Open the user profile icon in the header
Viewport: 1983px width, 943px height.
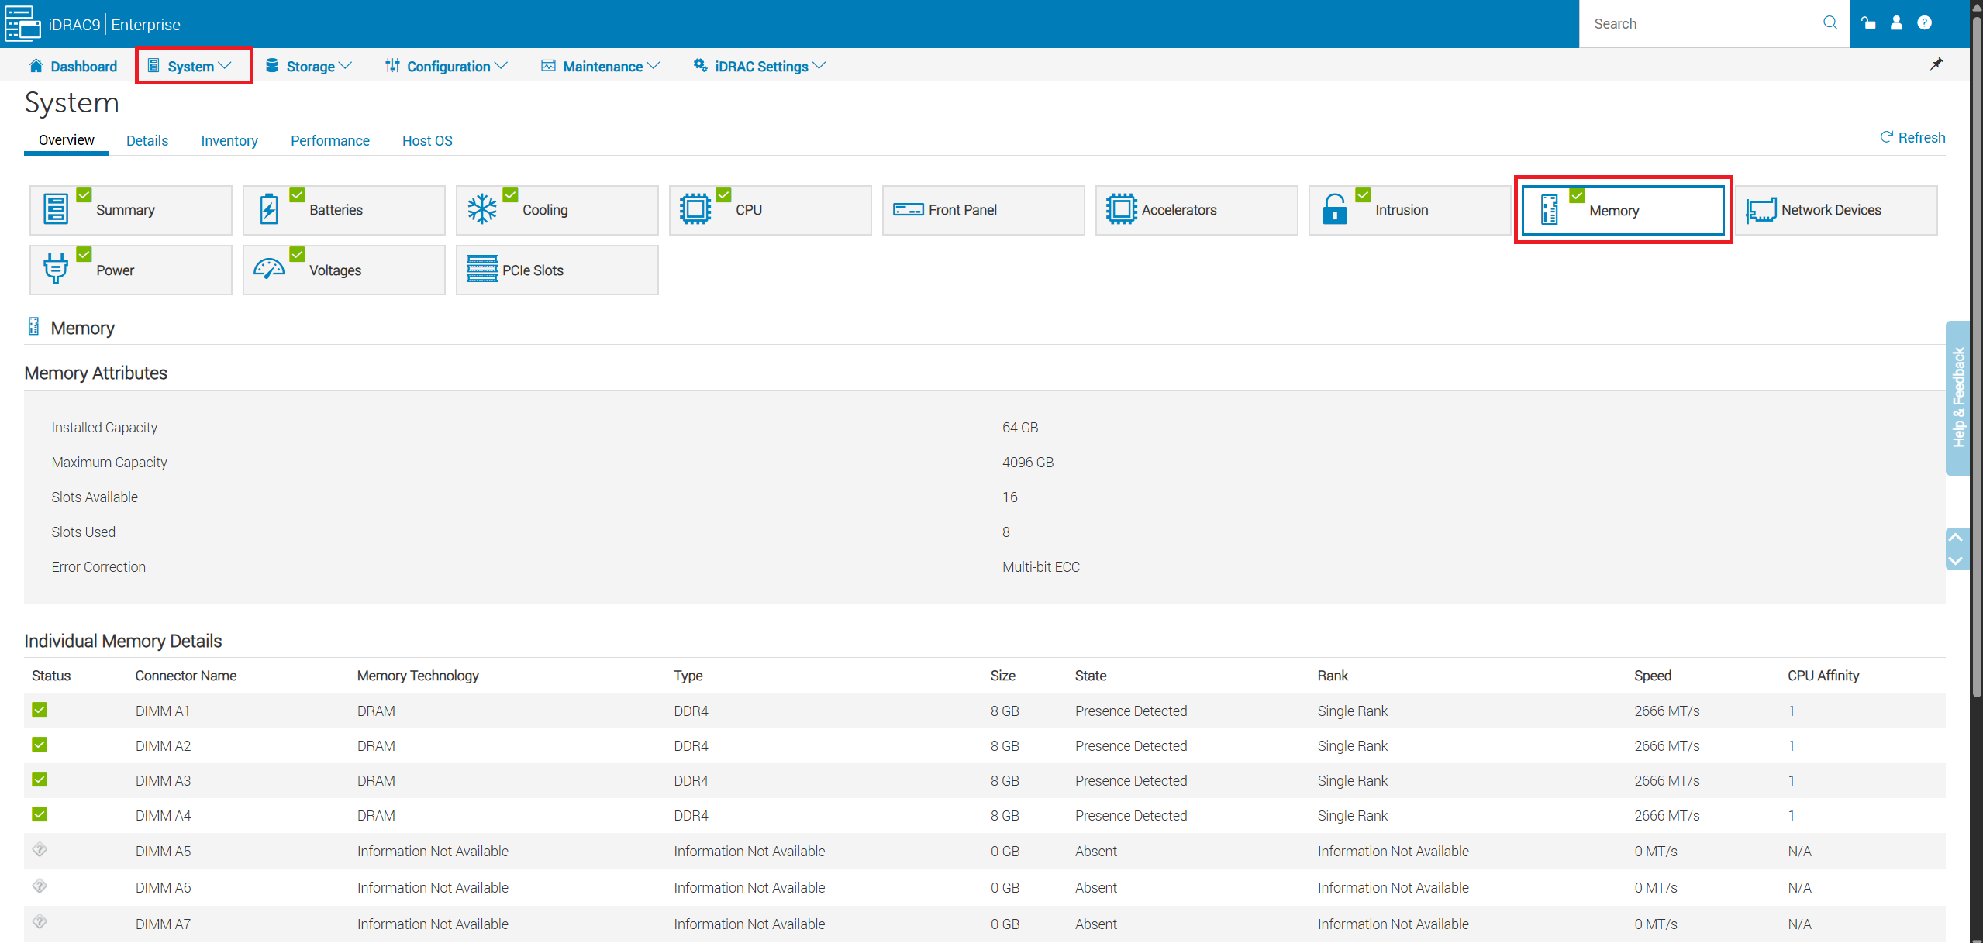pyautogui.click(x=1896, y=23)
